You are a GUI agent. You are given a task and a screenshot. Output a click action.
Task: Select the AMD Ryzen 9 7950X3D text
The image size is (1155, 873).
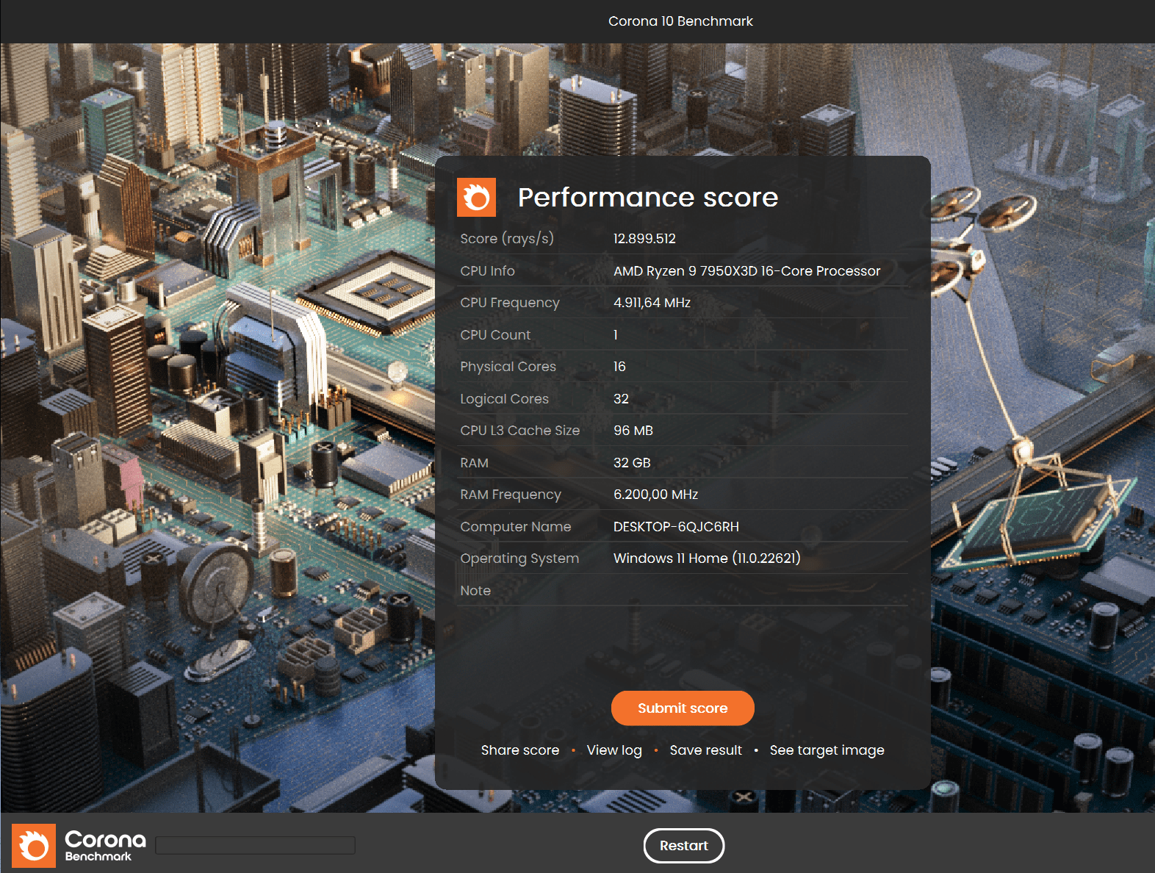pos(746,271)
